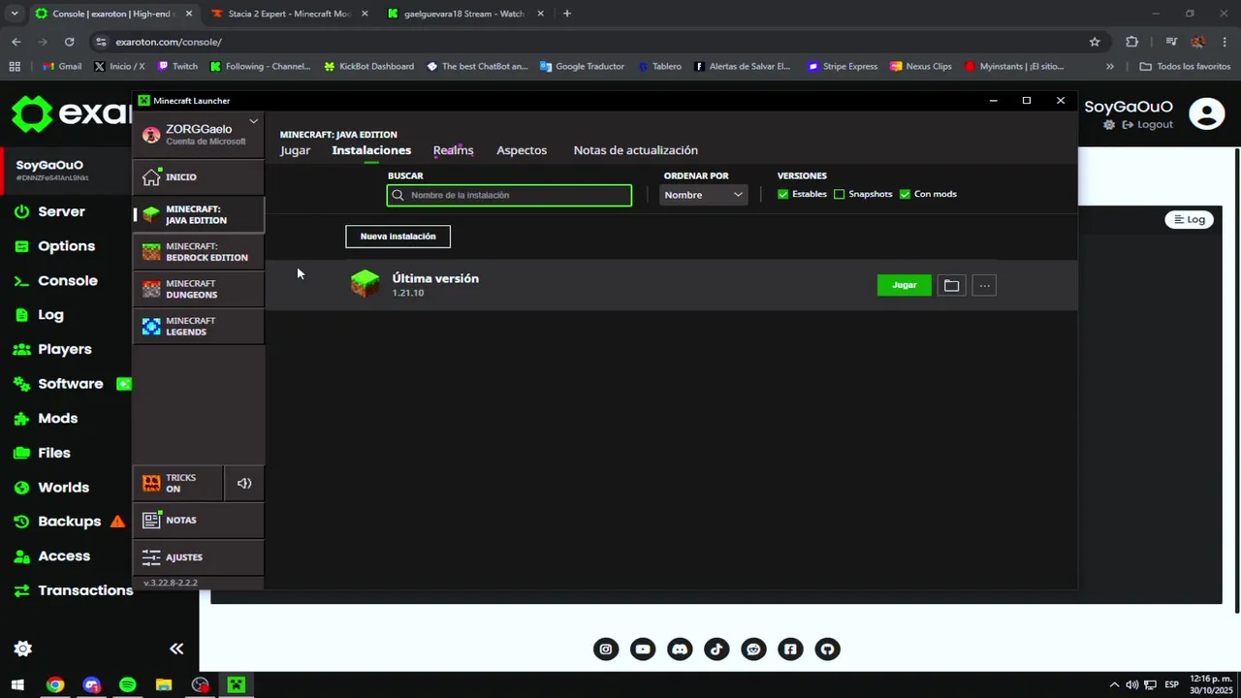Click Nueva instalación button

398,237
